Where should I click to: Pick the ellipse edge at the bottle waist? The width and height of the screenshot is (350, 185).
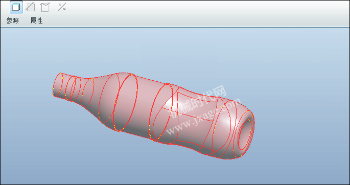coord(161,112)
